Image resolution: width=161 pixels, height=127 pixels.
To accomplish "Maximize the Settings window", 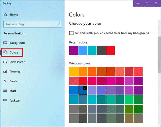I will (147, 3).
